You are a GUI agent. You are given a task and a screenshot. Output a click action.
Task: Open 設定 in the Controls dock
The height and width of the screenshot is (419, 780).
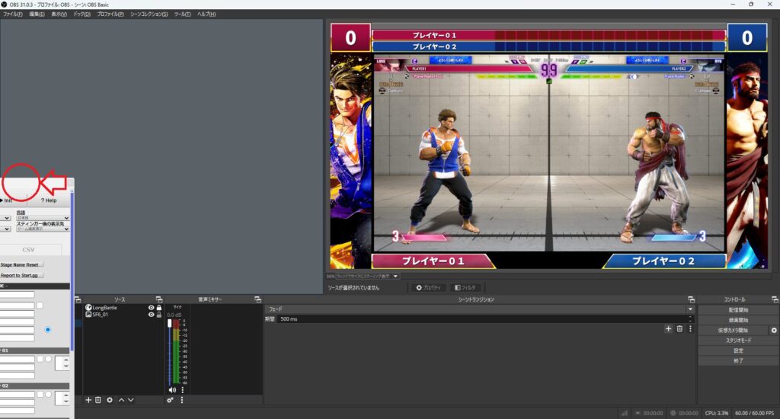click(x=738, y=350)
